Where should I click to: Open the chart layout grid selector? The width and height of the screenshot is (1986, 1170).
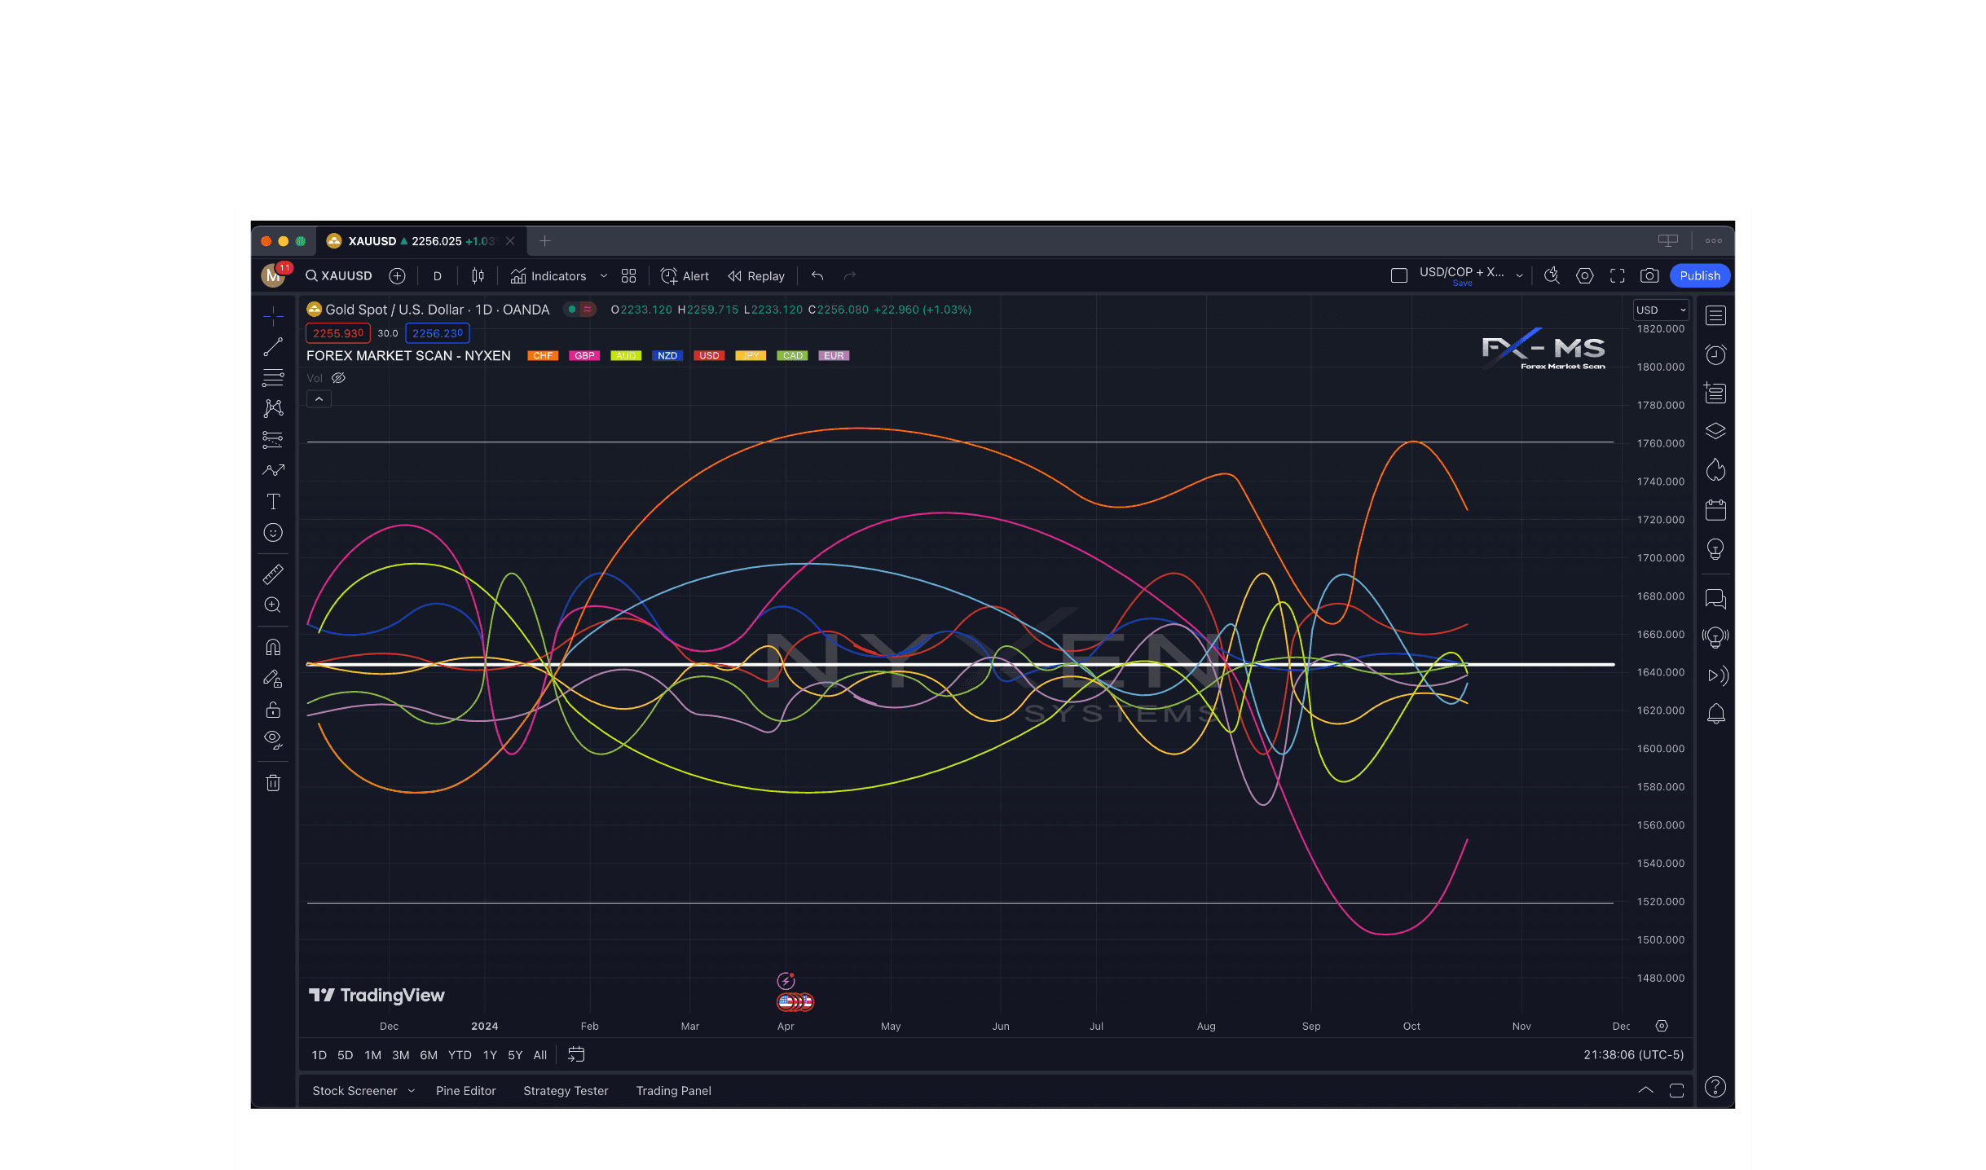(628, 276)
